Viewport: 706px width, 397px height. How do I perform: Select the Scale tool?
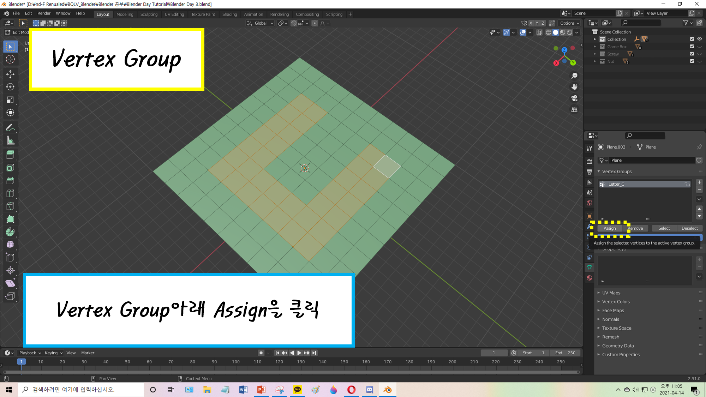pyautogui.click(x=10, y=100)
